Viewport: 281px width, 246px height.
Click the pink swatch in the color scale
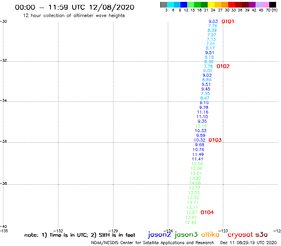[x=266, y=5]
